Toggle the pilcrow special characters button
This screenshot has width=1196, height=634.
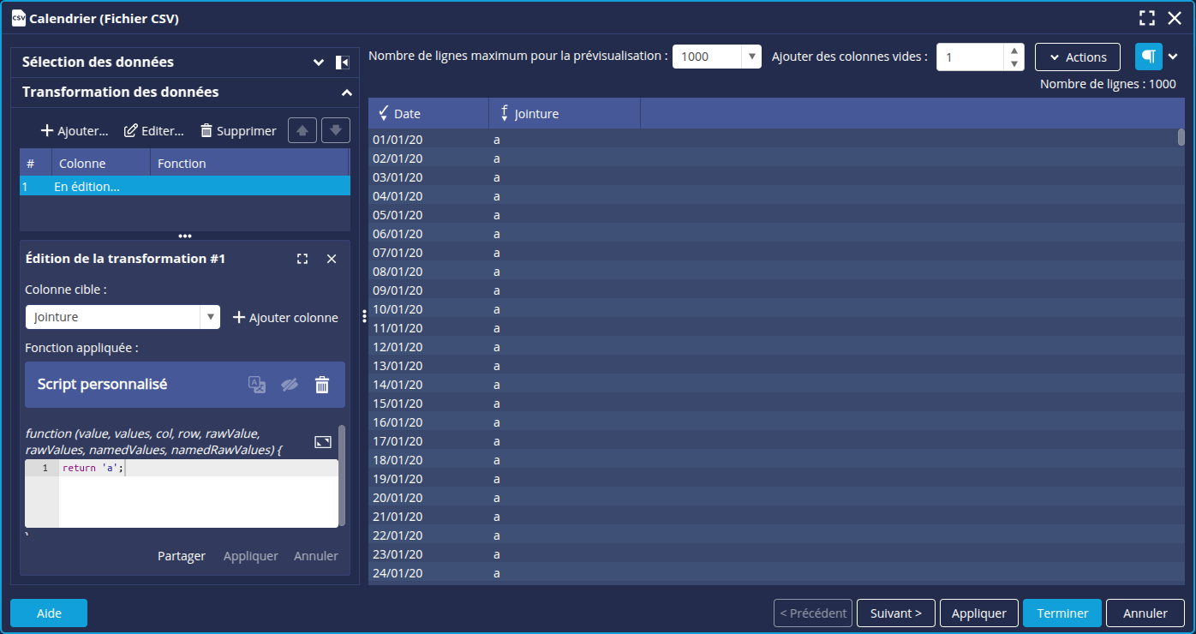pyautogui.click(x=1148, y=57)
